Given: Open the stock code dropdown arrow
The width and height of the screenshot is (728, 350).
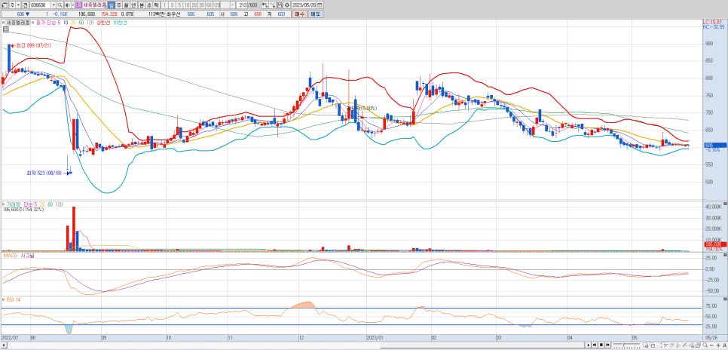Looking at the screenshot, I should 54,5.
